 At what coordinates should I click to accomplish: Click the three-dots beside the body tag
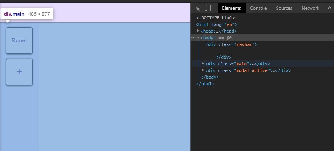click(193, 37)
